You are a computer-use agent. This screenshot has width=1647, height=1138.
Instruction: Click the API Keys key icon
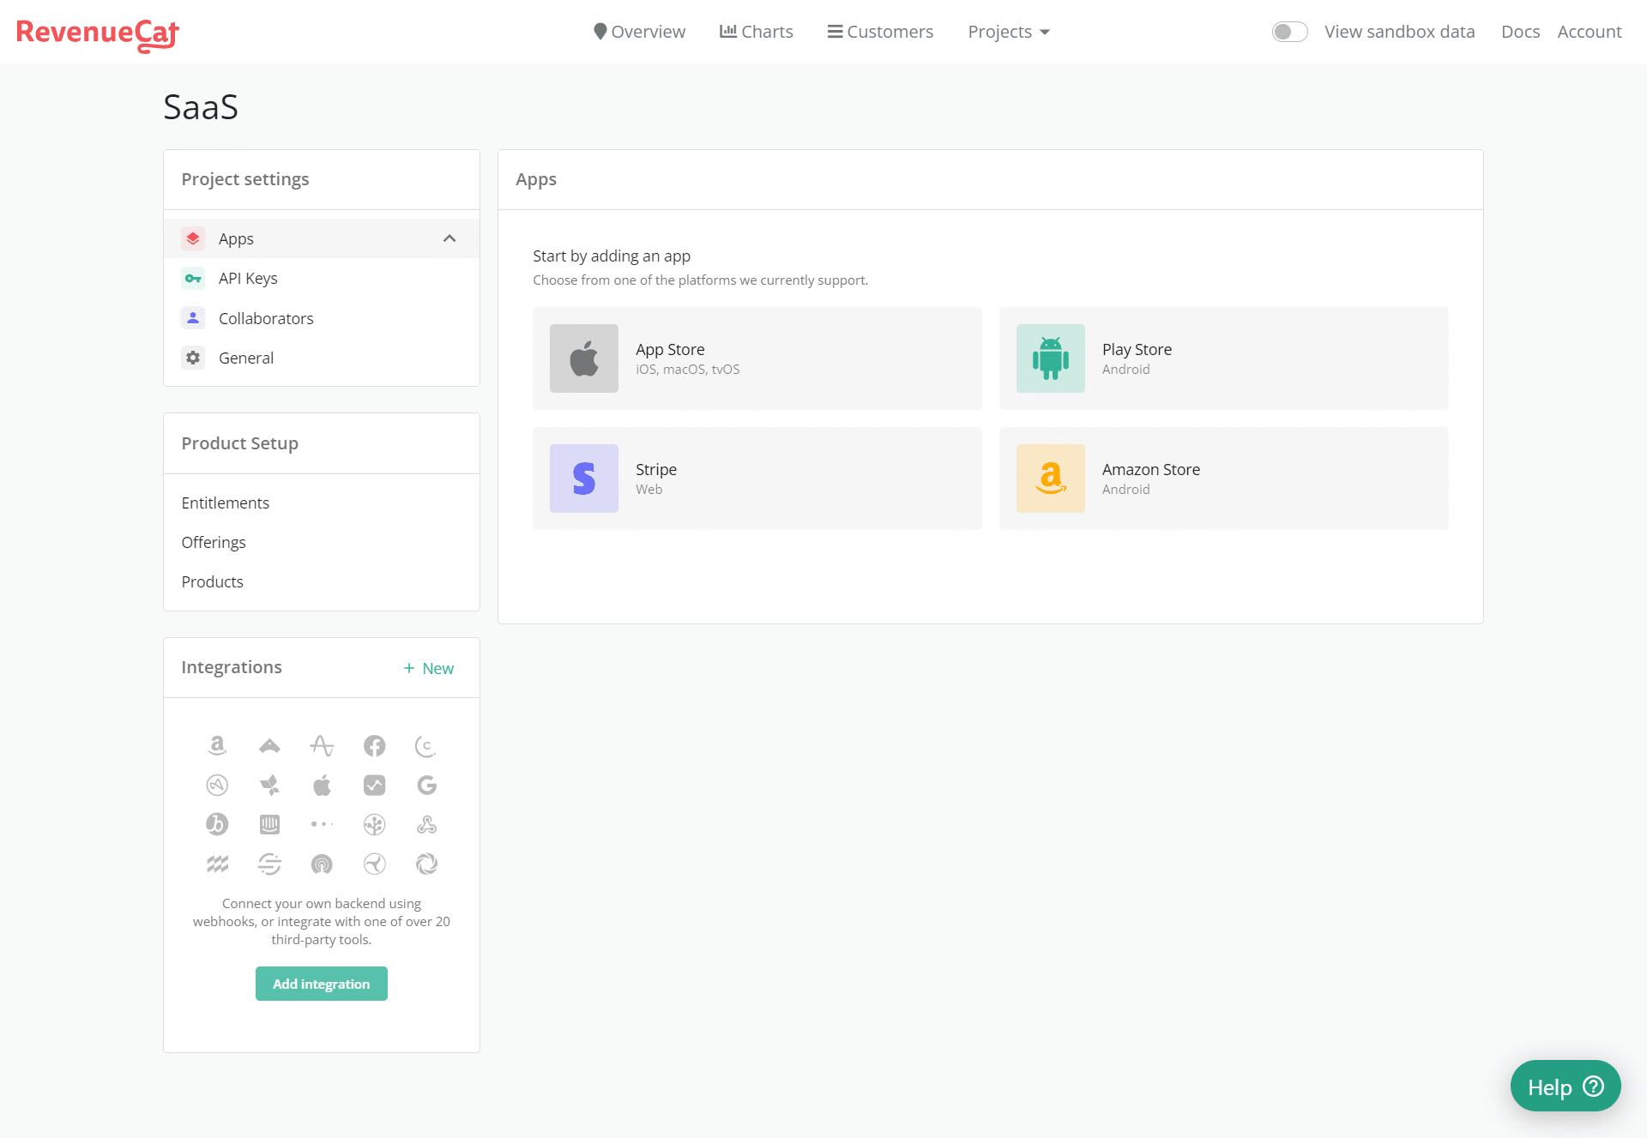pyautogui.click(x=193, y=278)
